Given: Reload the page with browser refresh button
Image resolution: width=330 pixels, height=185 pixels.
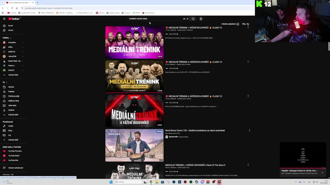Looking at the screenshot, I should point(12,8).
